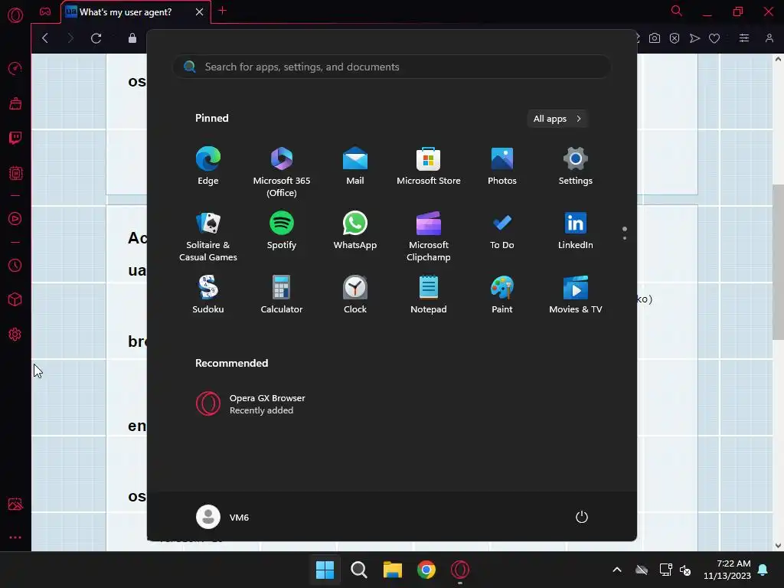Viewport: 784px width, 588px height.
Task: Launch the Sudoku game
Action: (208, 295)
